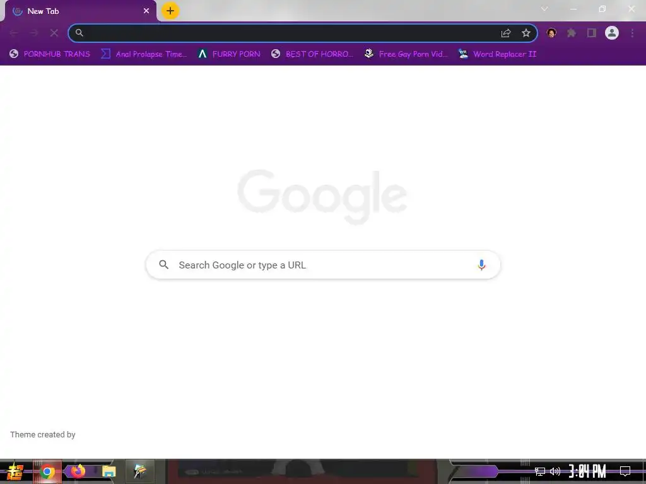Open the network status tray icon
This screenshot has width=646, height=484.
point(540,471)
